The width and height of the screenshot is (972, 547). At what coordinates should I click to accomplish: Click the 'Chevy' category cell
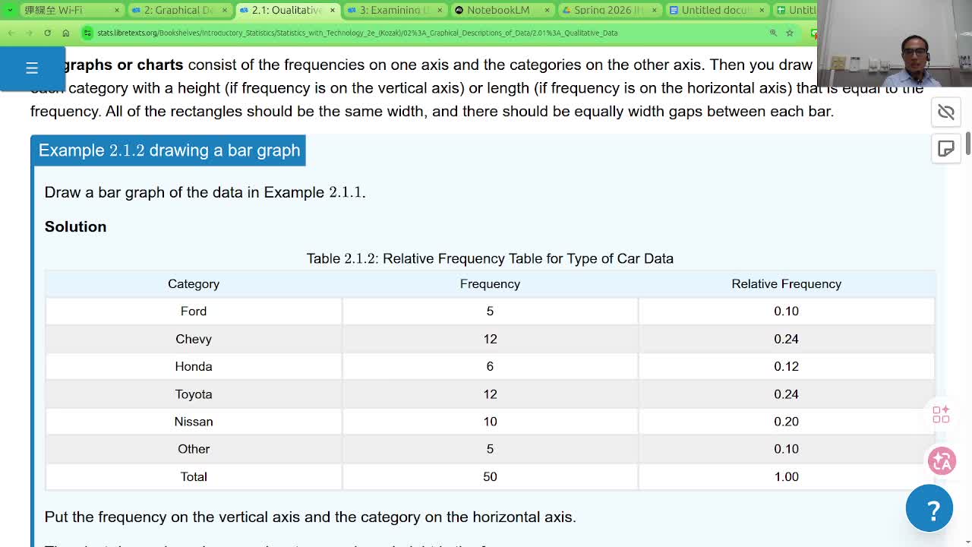point(194,339)
